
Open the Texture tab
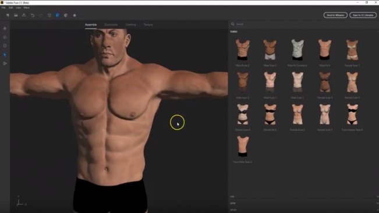tap(148, 24)
